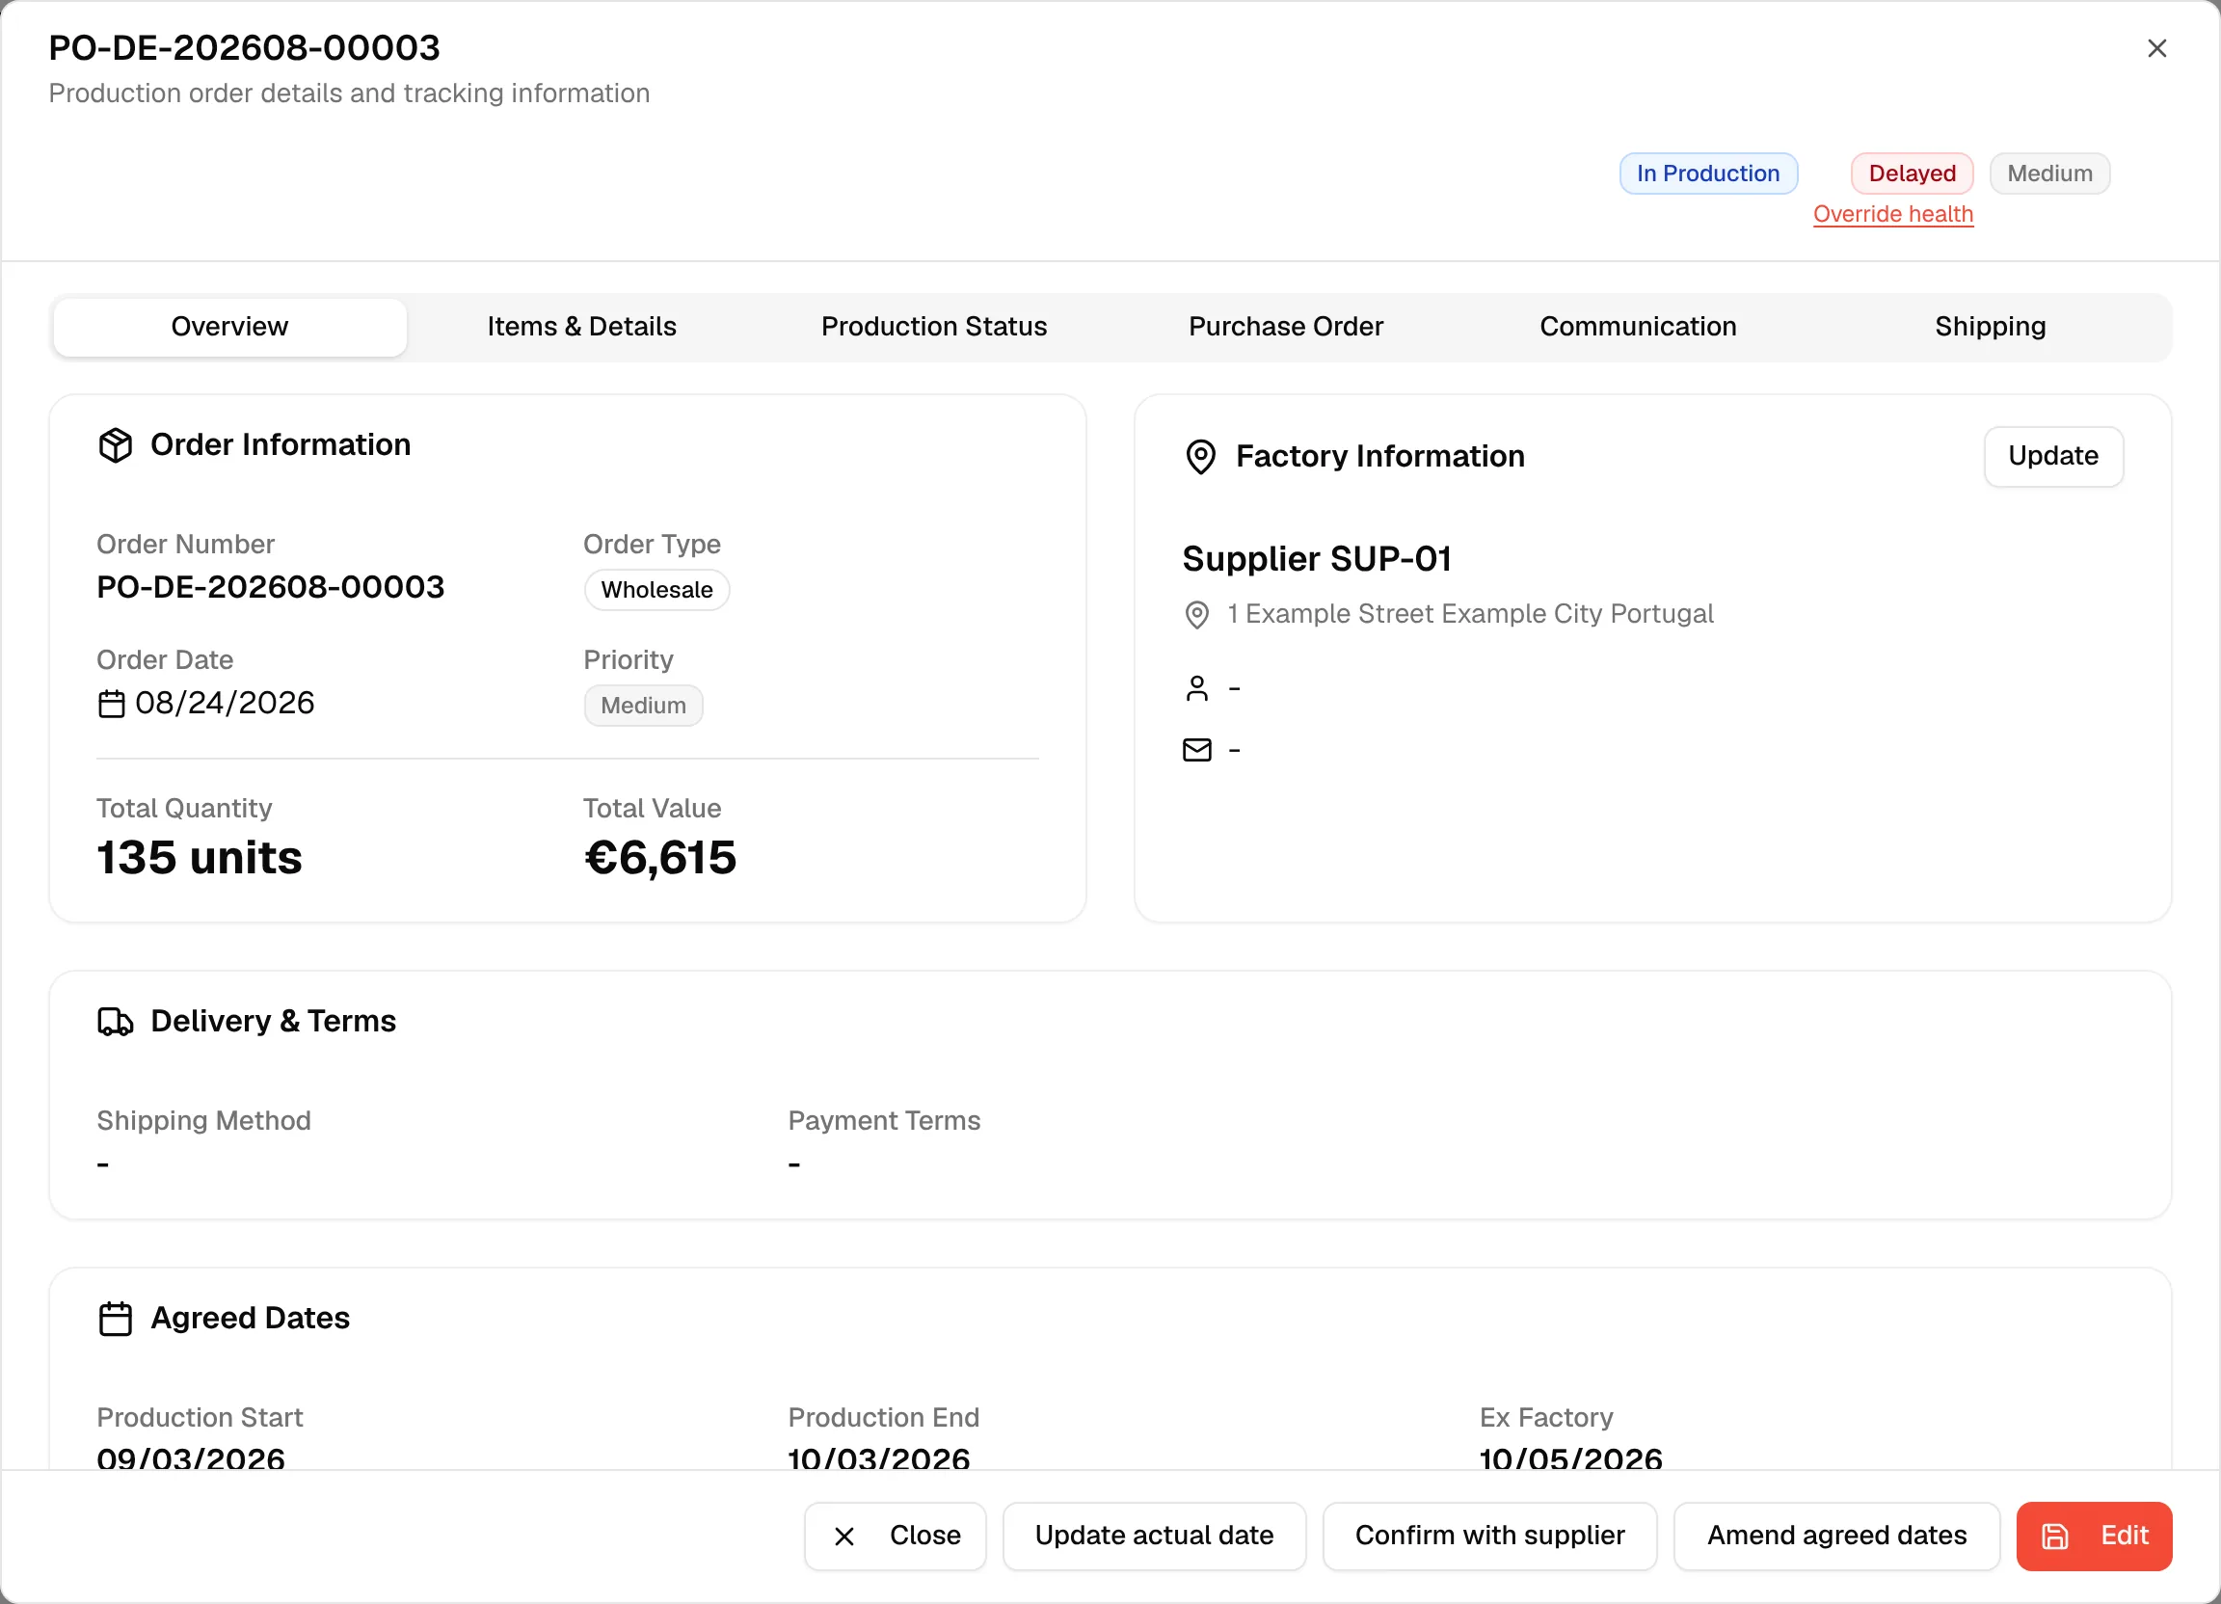
Task: Click the location pin next to supplier address
Action: [1196, 615]
